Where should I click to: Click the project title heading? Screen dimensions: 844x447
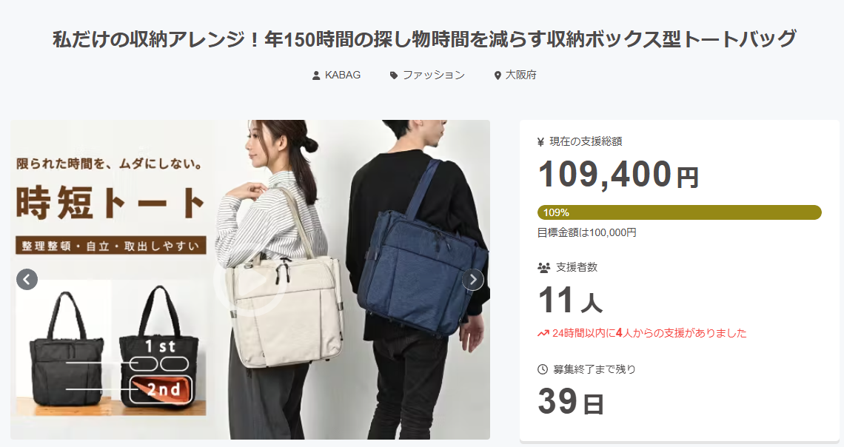424,39
